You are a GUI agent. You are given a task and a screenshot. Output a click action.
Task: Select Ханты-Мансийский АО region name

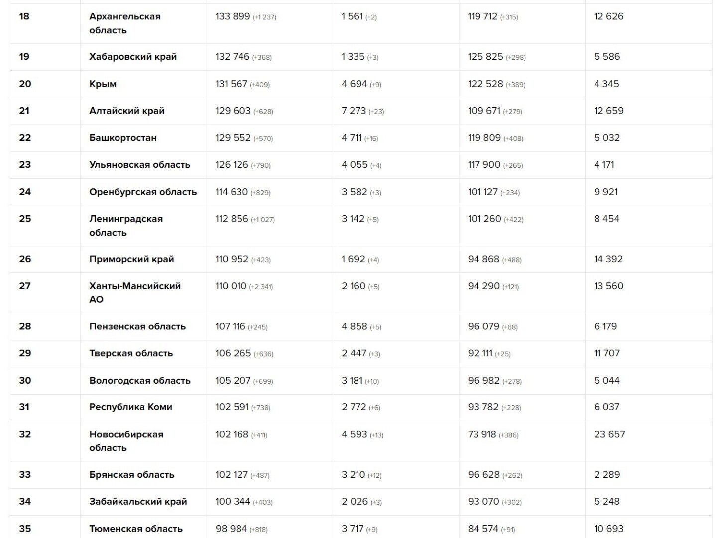pyautogui.click(x=134, y=293)
